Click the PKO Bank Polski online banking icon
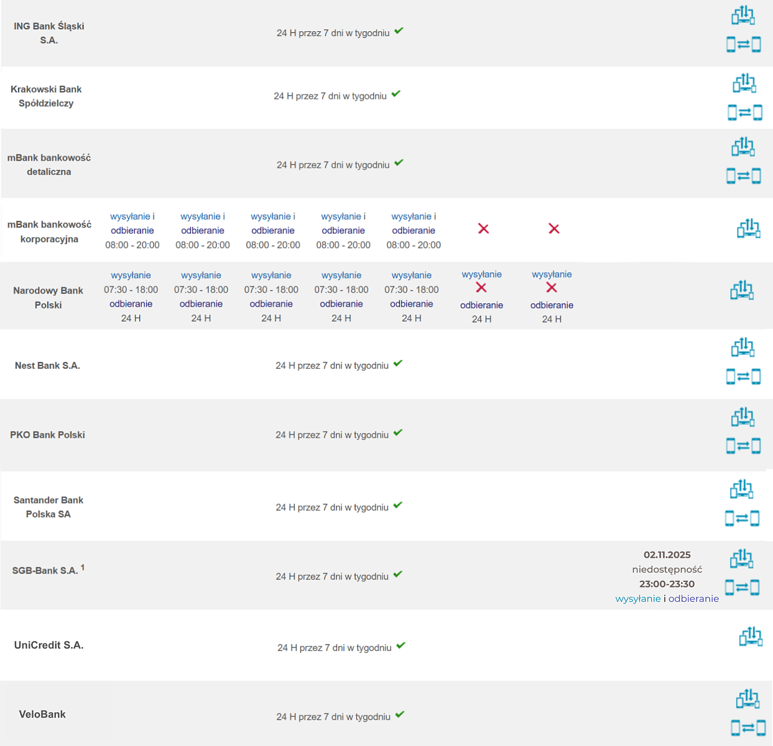Screen dimensions: 773x746 pyautogui.click(x=743, y=417)
